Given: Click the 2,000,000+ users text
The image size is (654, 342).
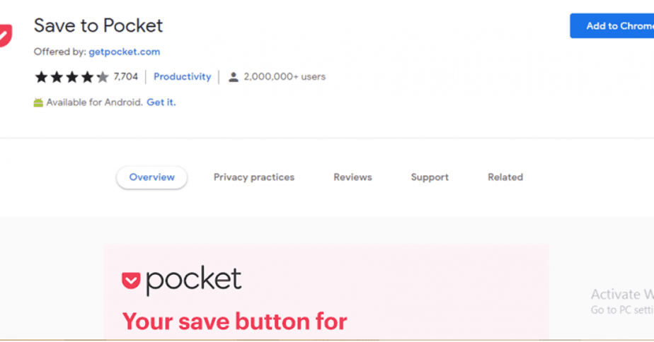Looking at the screenshot, I should tap(285, 77).
